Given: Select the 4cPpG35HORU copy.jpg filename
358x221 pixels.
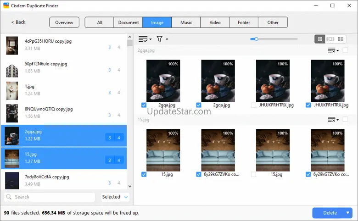Looking at the screenshot, I should 48,41.
